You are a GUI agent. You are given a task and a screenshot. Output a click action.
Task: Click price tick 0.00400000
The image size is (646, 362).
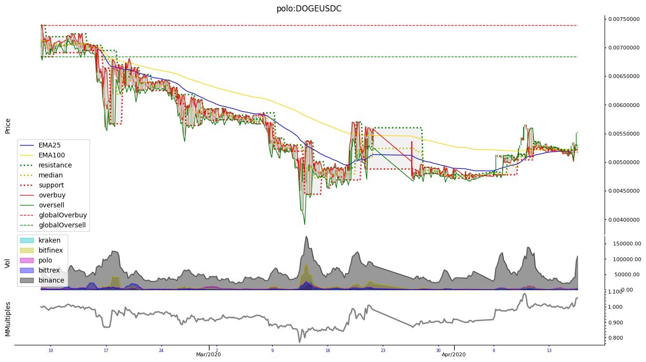[x=625, y=220]
